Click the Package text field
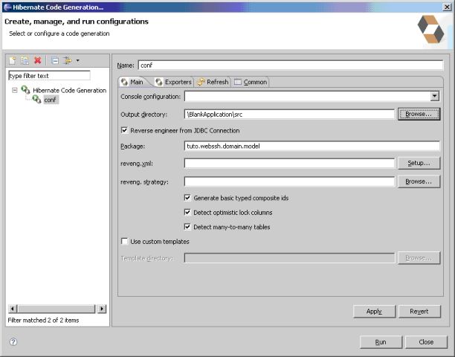The image size is (455, 357). click(x=312, y=146)
